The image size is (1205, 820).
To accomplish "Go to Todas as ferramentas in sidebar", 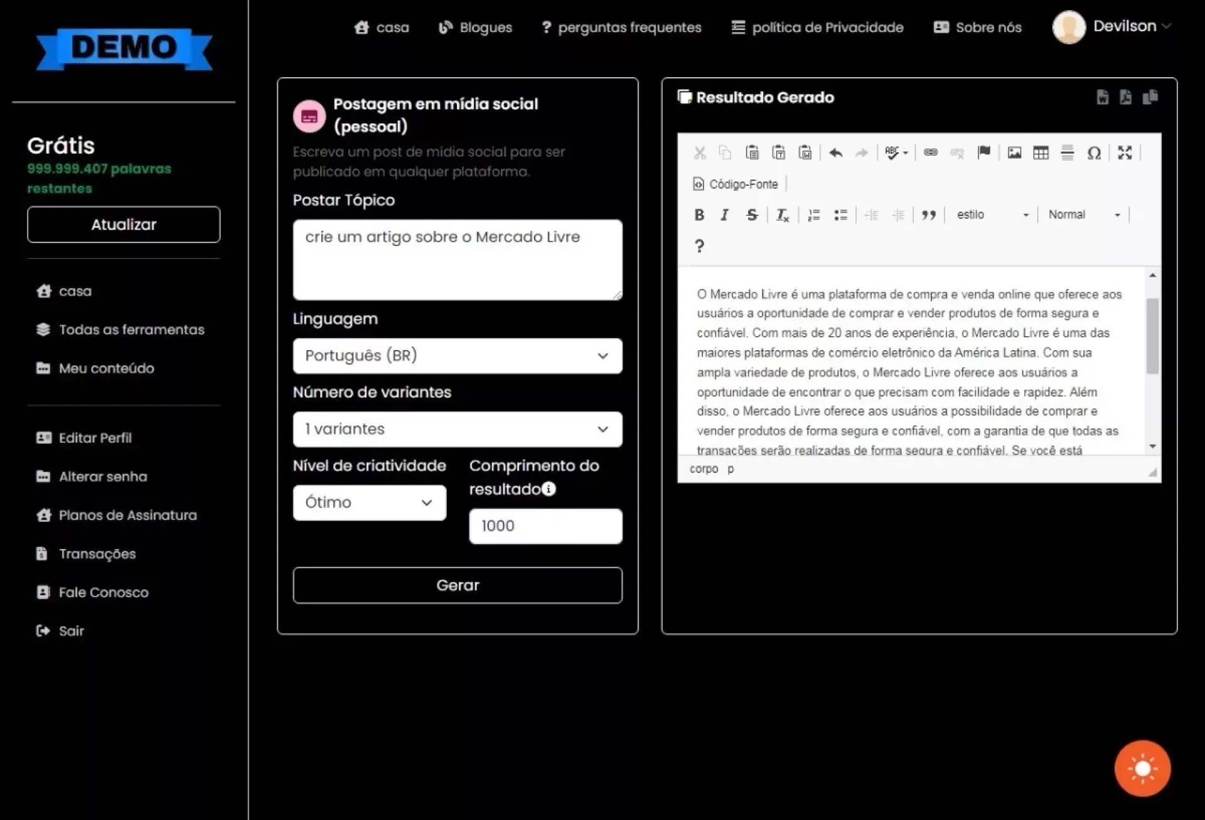I will pyautogui.click(x=131, y=329).
